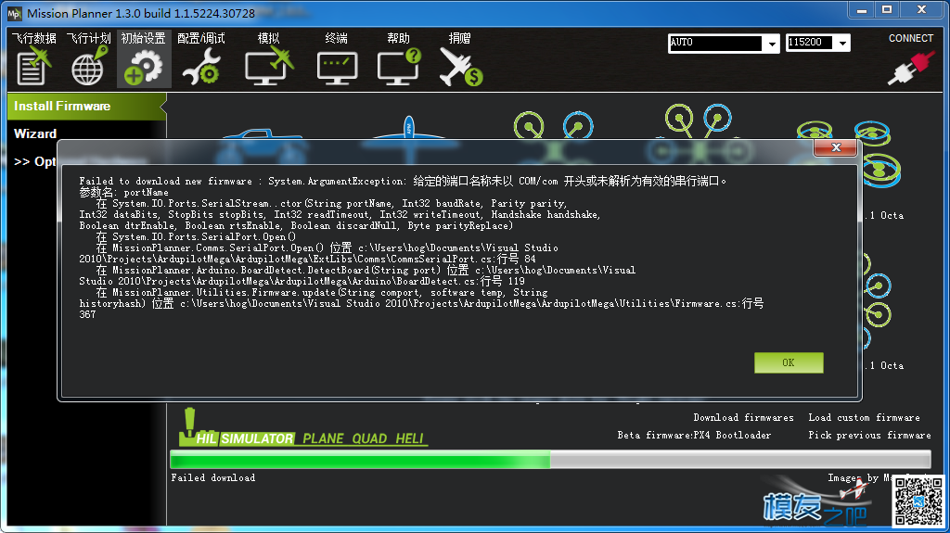Click OK in the error dialog
Viewport: 950px width, 533px height.
(x=789, y=362)
